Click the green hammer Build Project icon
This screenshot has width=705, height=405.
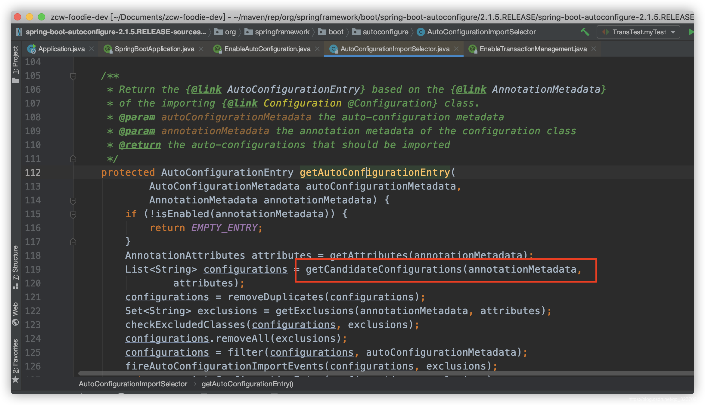pos(585,32)
